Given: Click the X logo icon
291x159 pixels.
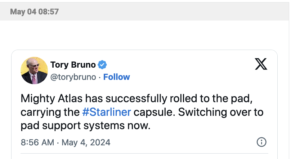Looking at the screenshot, I should [x=261, y=64].
